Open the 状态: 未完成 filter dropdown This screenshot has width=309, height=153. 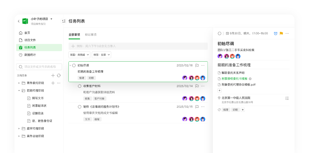[79, 55]
